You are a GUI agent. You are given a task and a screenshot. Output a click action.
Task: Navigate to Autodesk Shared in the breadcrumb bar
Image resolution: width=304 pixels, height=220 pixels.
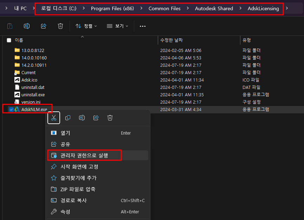pos(214,8)
